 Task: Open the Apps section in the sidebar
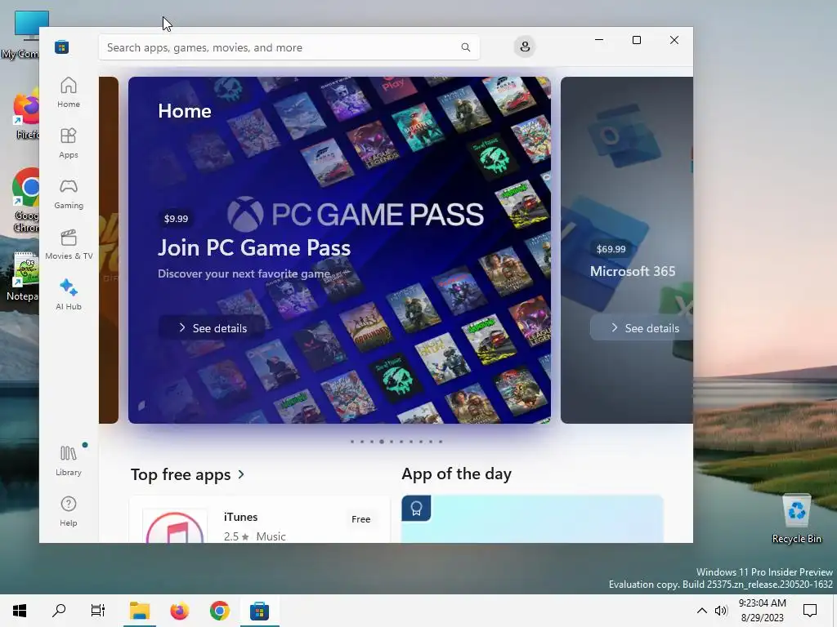pyautogui.click(x=69, y=143)
